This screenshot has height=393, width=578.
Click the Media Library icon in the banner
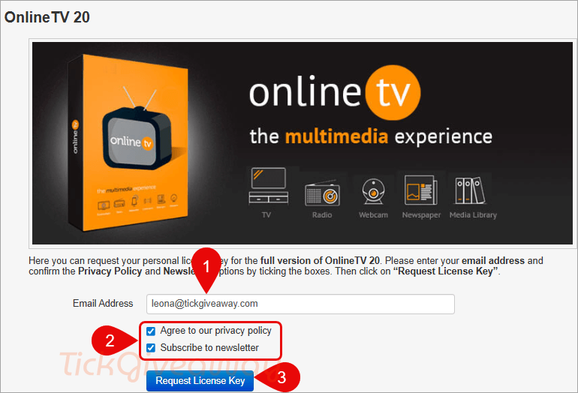(x=471, y=190)
